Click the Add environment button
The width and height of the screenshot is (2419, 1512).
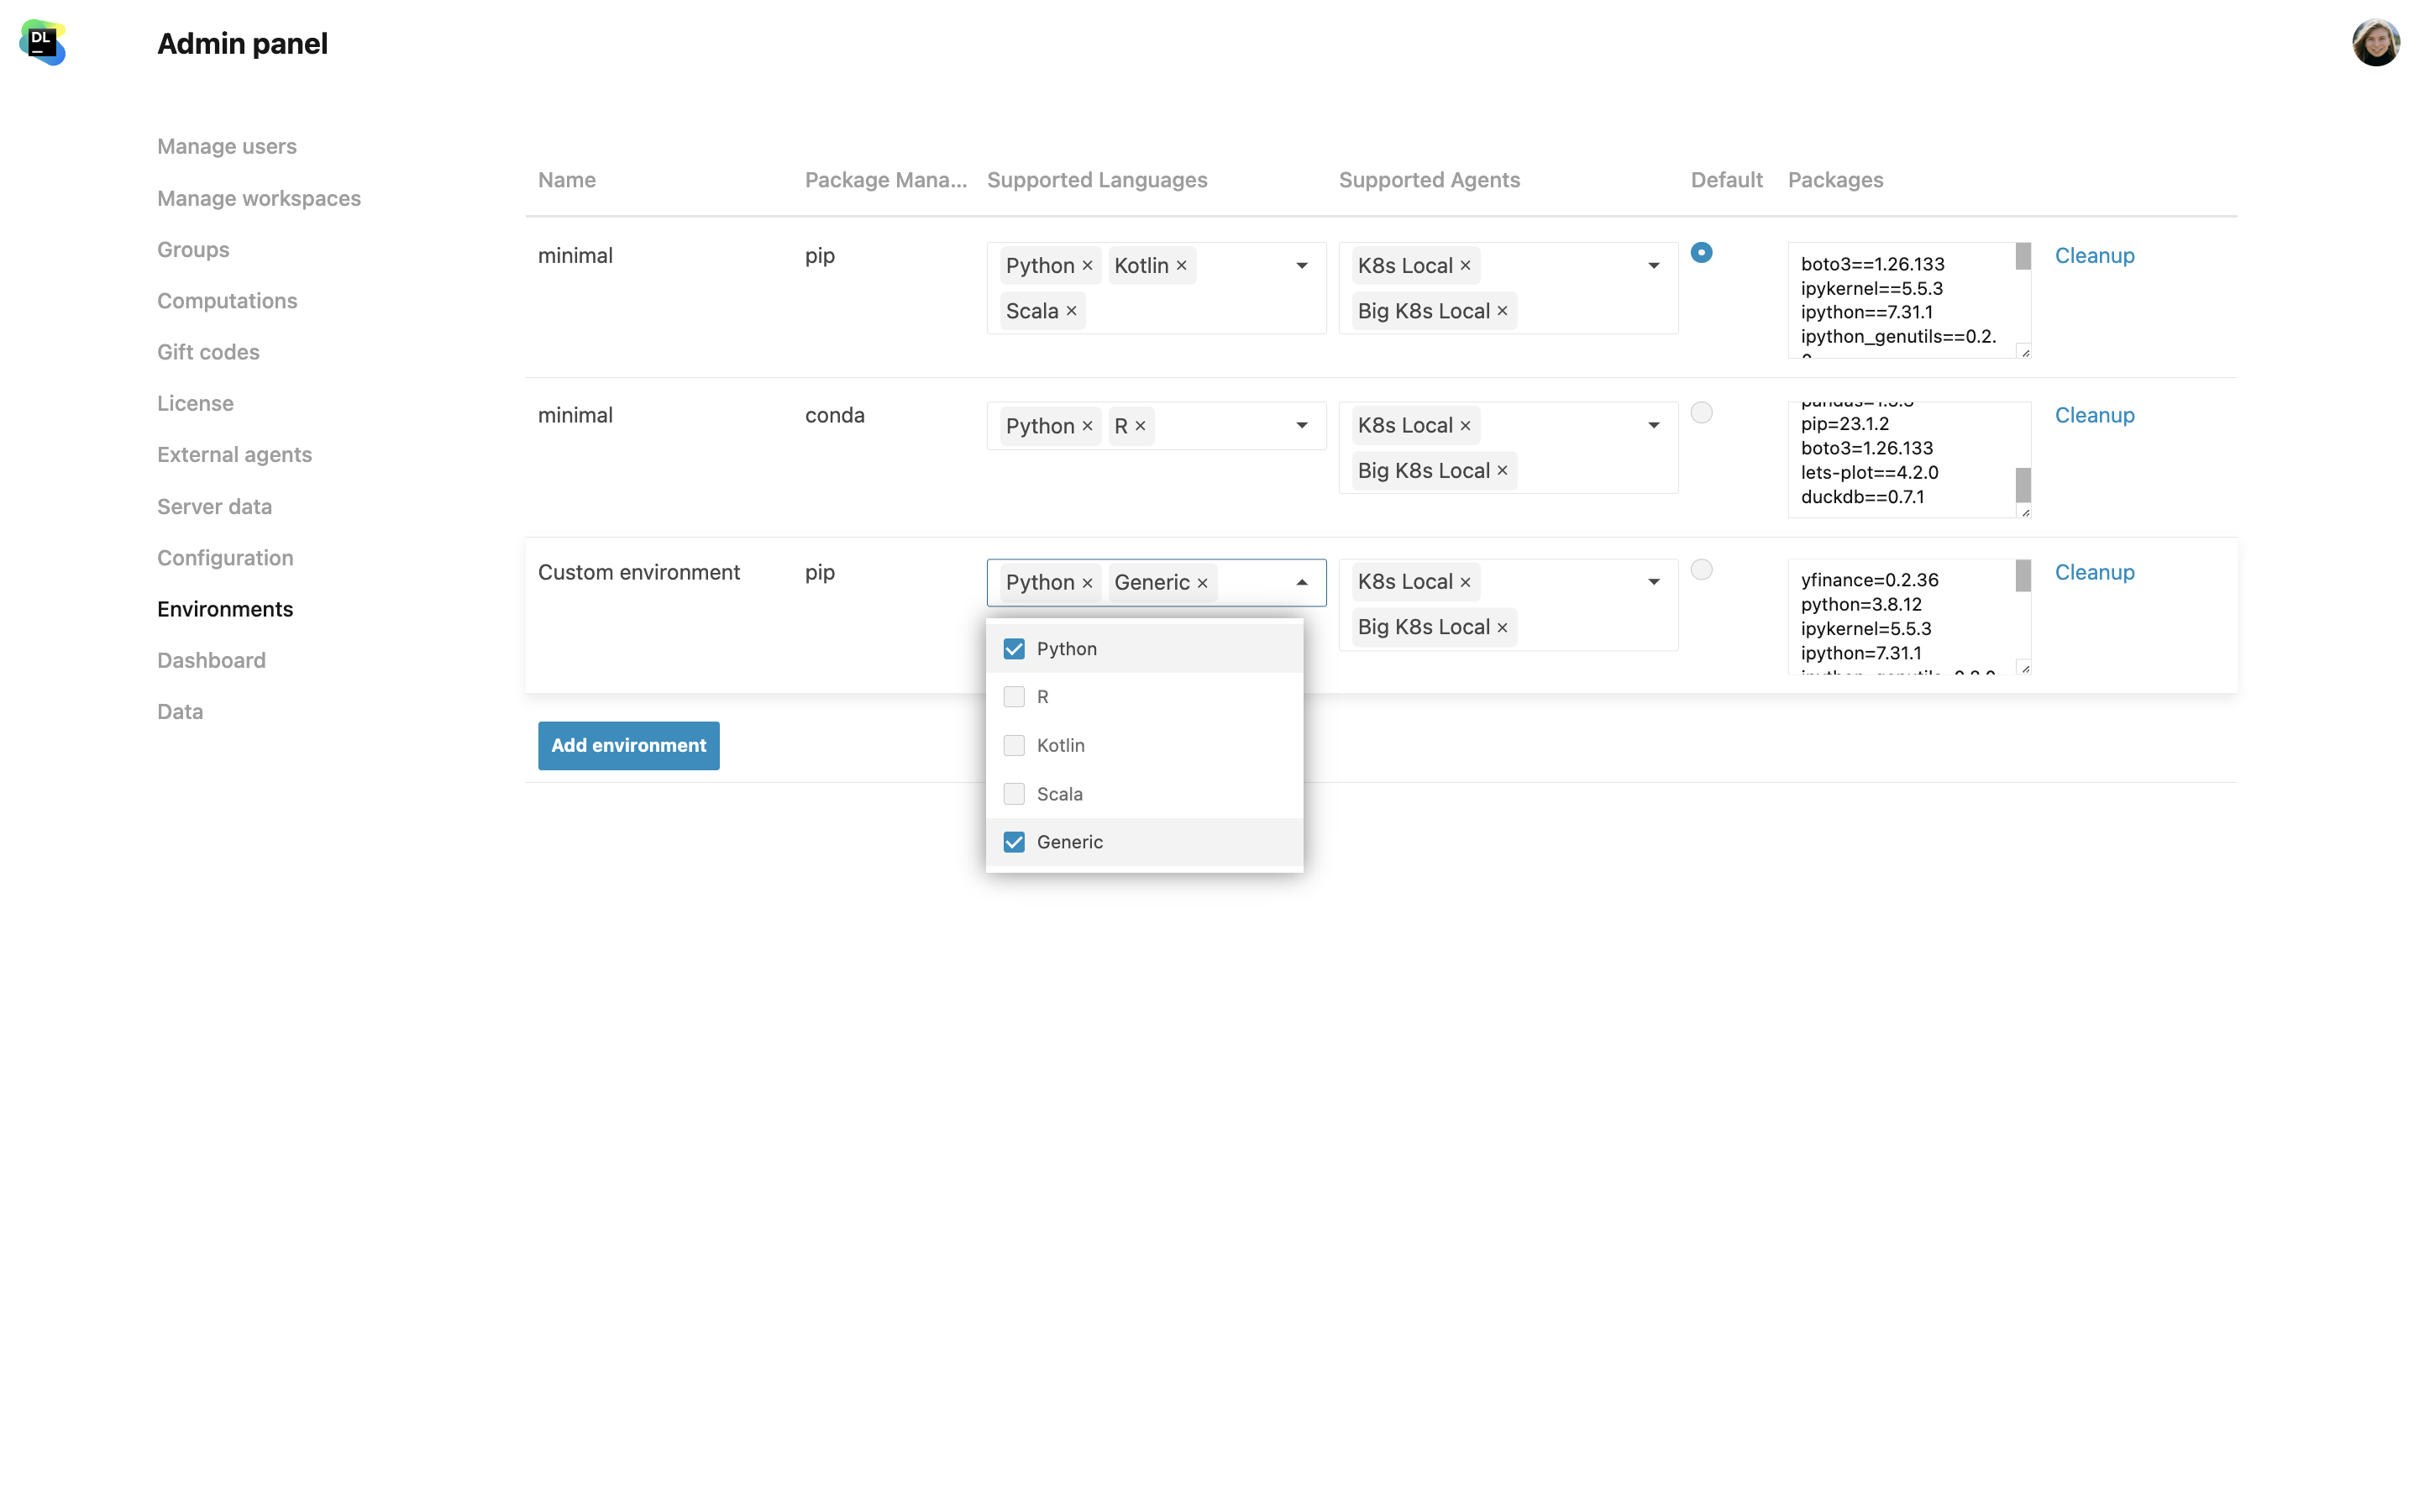[x=627, y=746]
